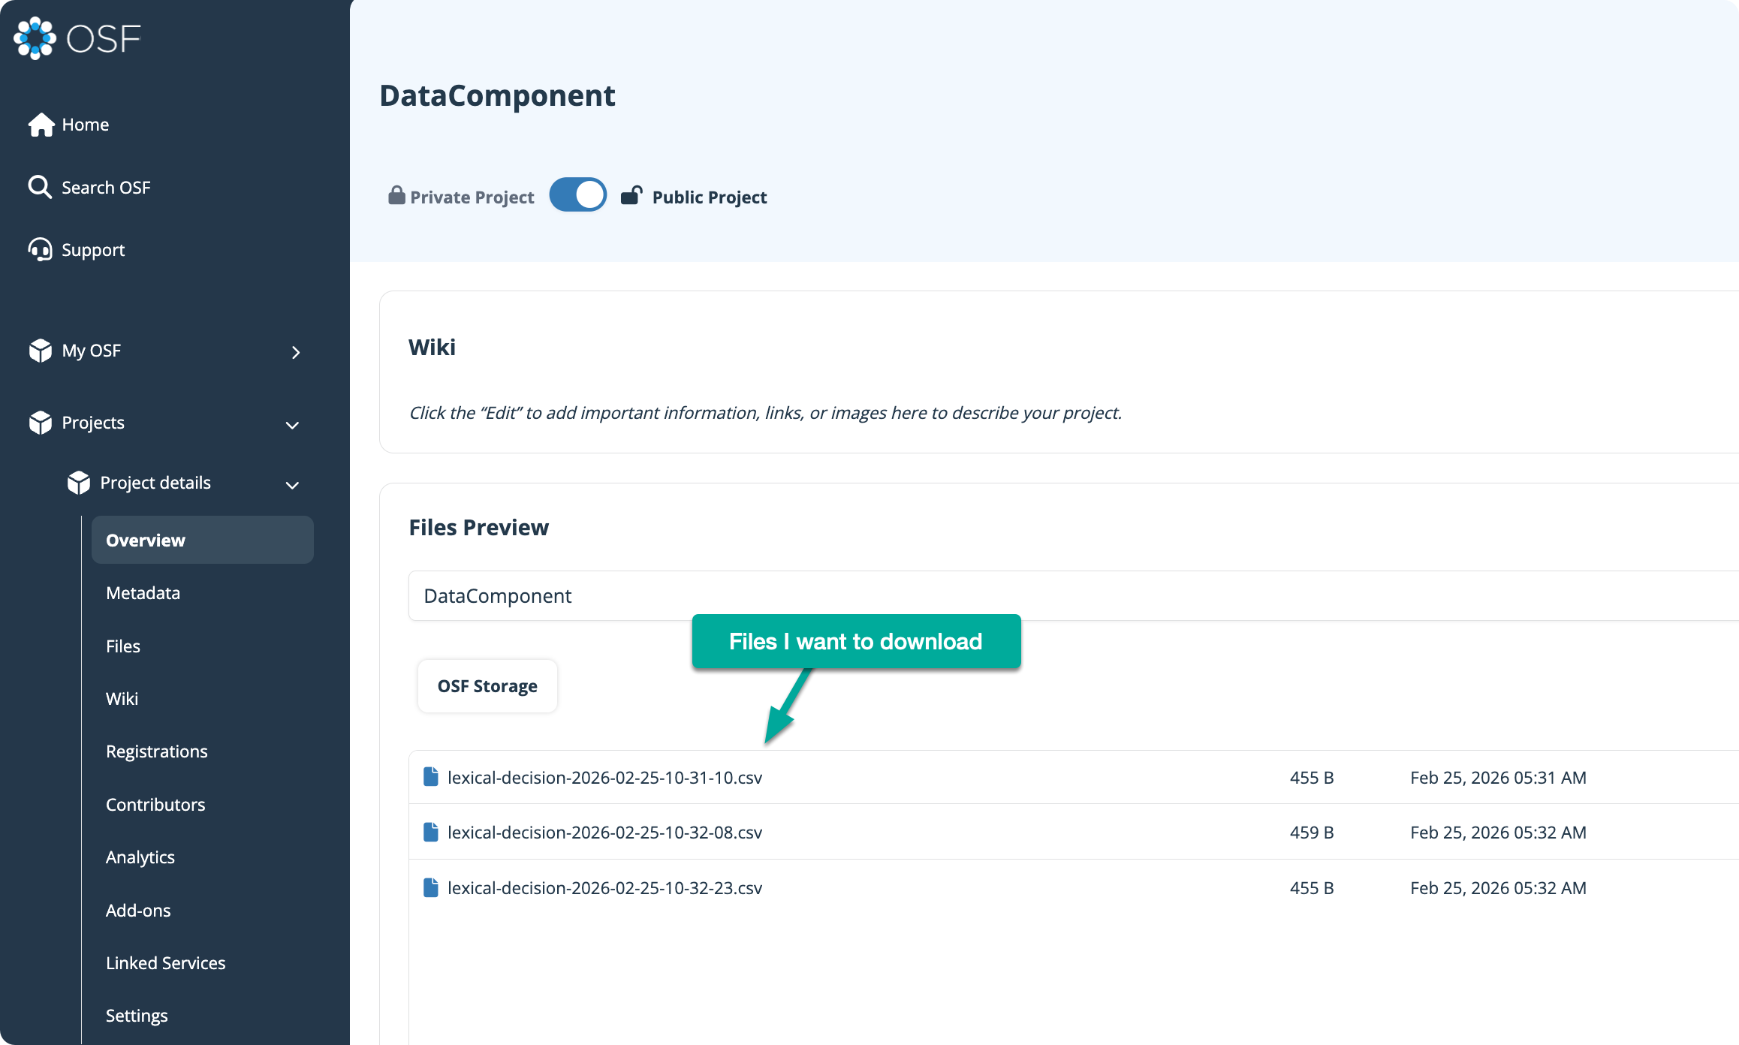Image resolution: width=1739 pixels, height=1045 pixels.
Task: Collapse the Project details chevron
Action: click(x=293, y=485)
